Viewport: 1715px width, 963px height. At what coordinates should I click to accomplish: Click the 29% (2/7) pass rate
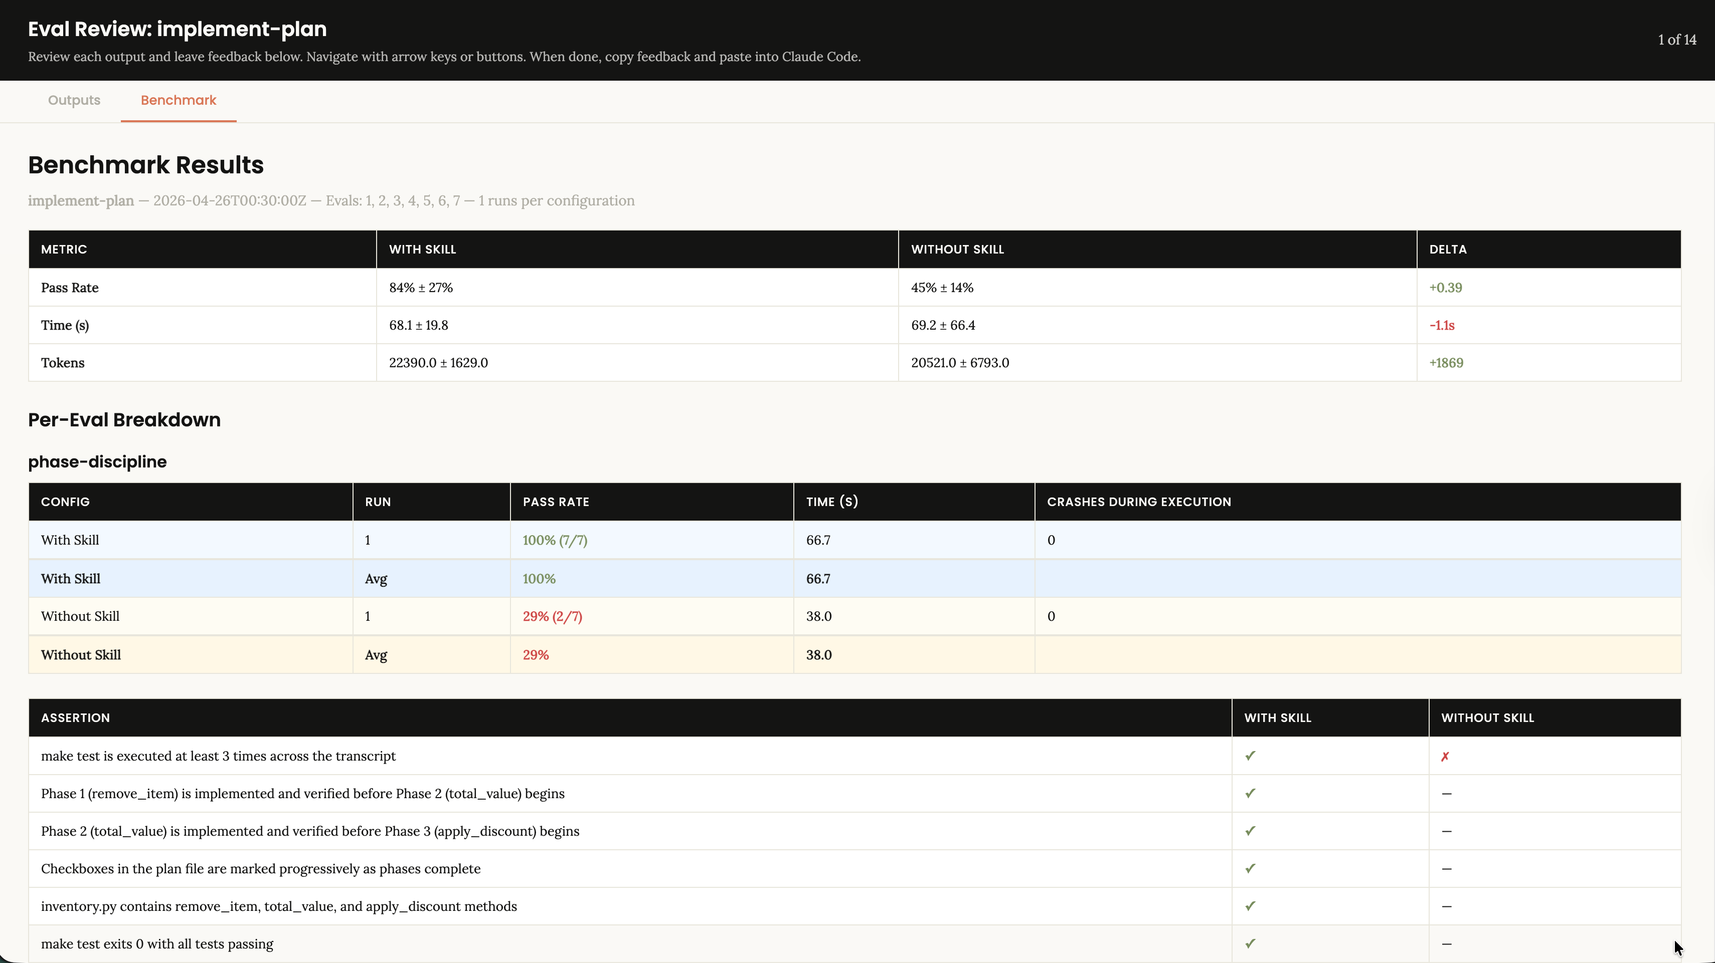click(552, 616)
